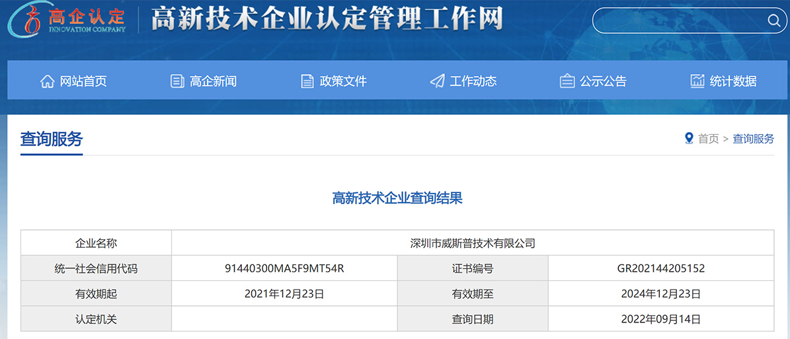Click the site title 高新技术企业认定管理工作网
Image resolution: width=790 pixels, height=339 pixels.
pyautogui.click(x=327, y=19)
